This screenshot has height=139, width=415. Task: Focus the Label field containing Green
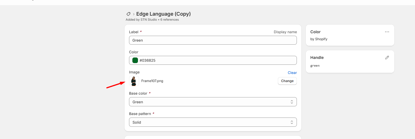[x=213, y=40]
